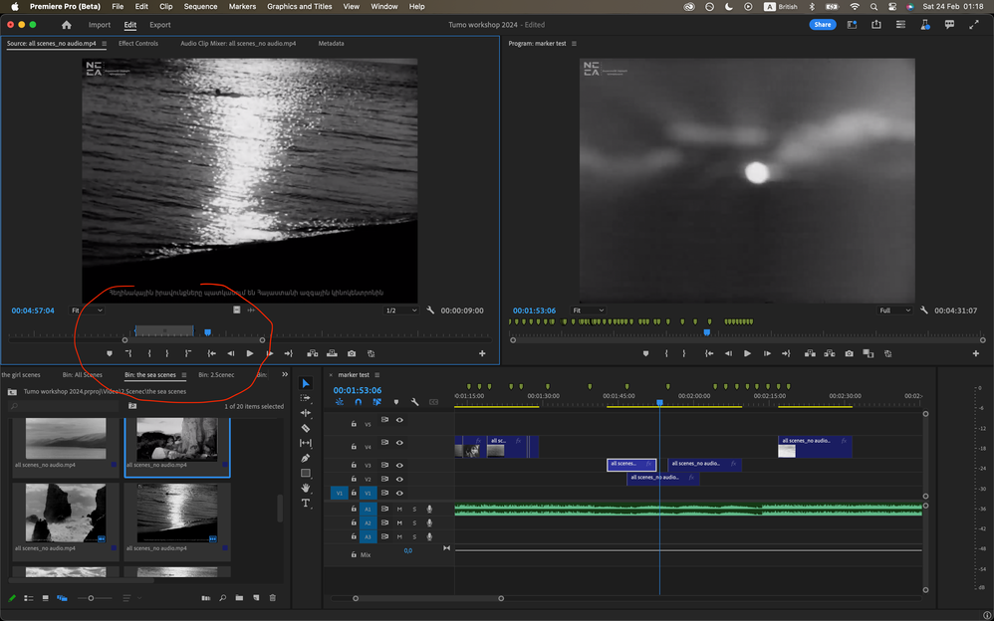
Task: Toggle snap magnet in timeline
Action: pyautogui.click(x=359, y=402)
